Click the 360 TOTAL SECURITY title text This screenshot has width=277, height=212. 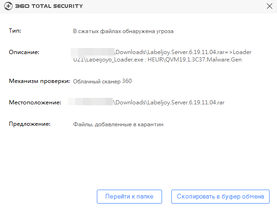click(49, 6)
